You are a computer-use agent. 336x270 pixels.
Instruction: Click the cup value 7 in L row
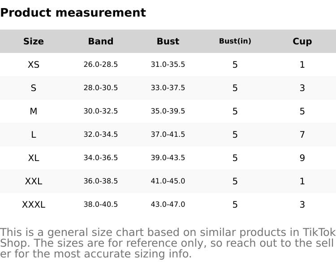(302, 135)
